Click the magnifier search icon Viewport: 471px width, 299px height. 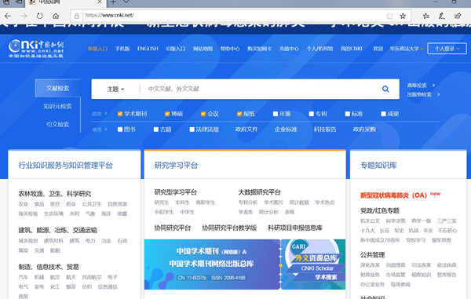(x=385, y=89)
